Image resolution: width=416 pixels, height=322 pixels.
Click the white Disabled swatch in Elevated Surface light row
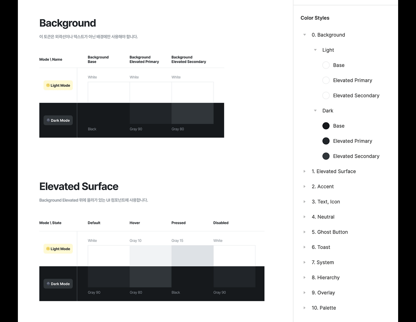coord(234,256)
